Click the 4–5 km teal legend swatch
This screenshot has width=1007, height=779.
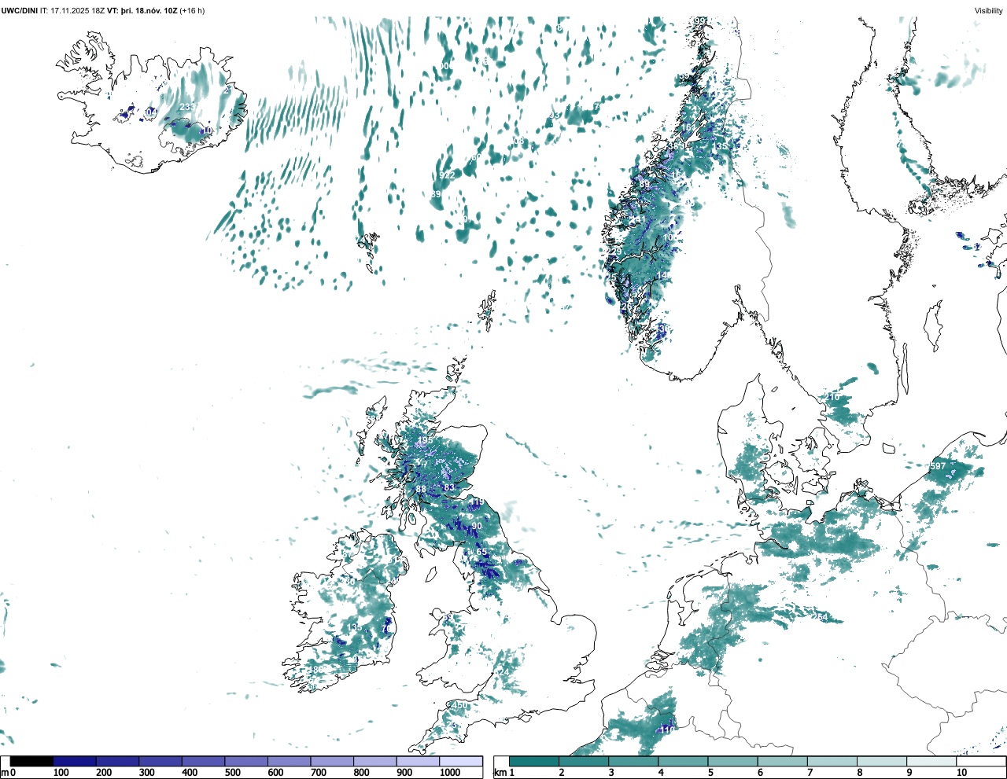(683, 762)
